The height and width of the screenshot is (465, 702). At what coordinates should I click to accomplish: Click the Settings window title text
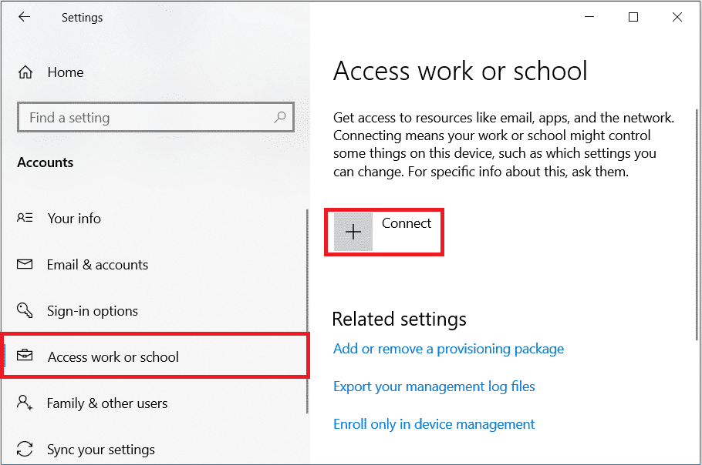pos(82,18)
